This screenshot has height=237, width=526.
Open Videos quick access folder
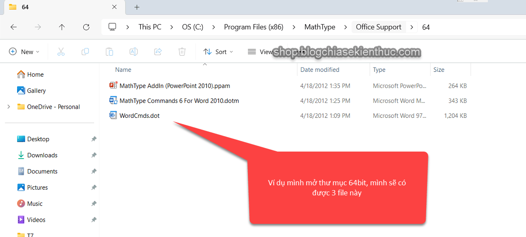pos(32,220)
